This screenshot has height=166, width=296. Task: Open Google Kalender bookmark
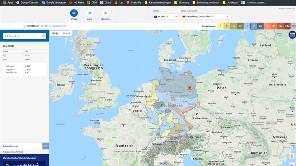[27, 3]
